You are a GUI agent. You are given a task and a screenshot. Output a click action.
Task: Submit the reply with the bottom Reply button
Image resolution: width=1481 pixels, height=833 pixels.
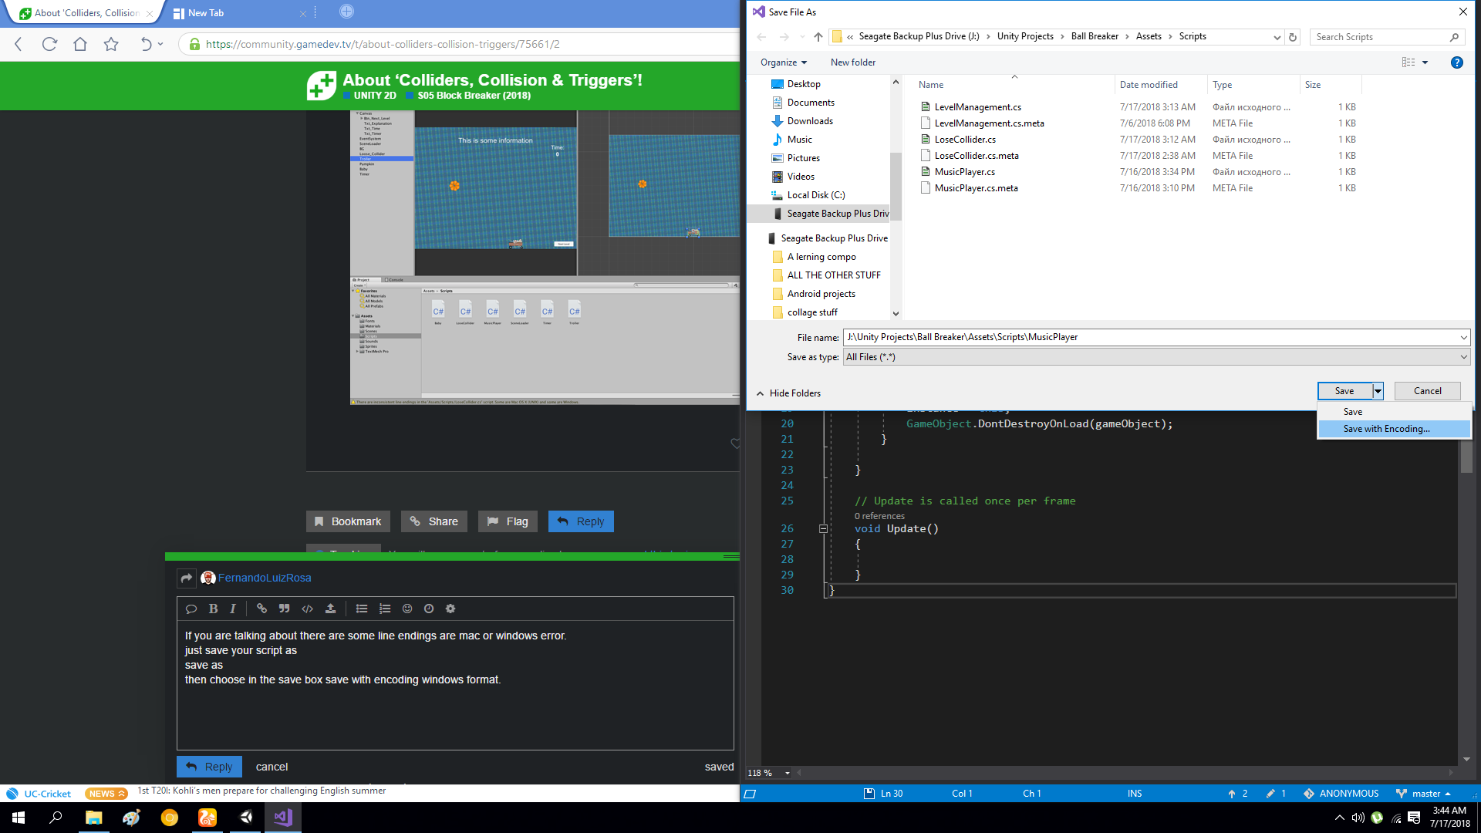[209, 767]
